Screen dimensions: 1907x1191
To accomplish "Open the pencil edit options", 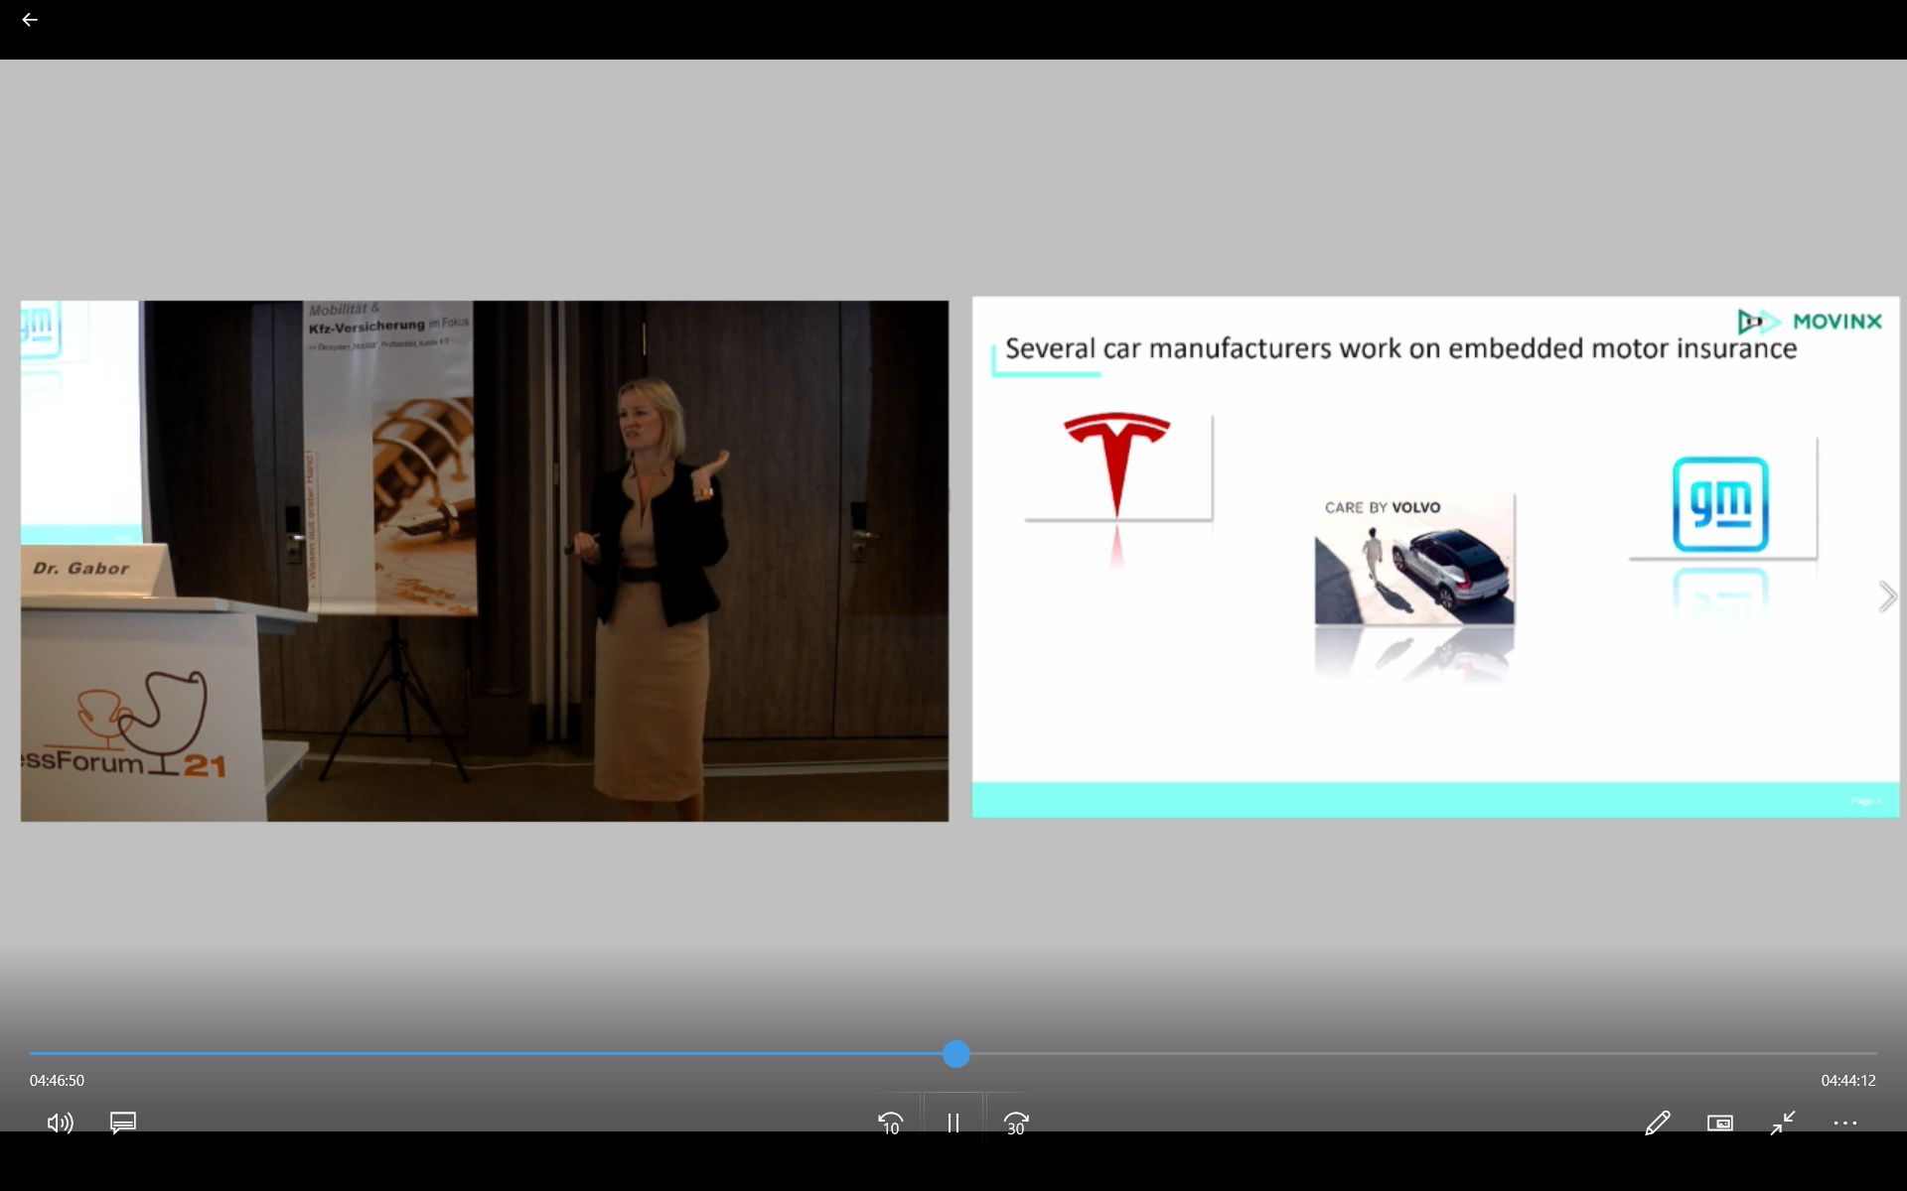I will point(1657,1123).
